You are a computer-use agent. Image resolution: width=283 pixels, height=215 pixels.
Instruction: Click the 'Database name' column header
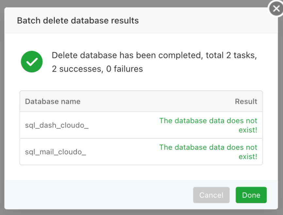coord(53,101)
